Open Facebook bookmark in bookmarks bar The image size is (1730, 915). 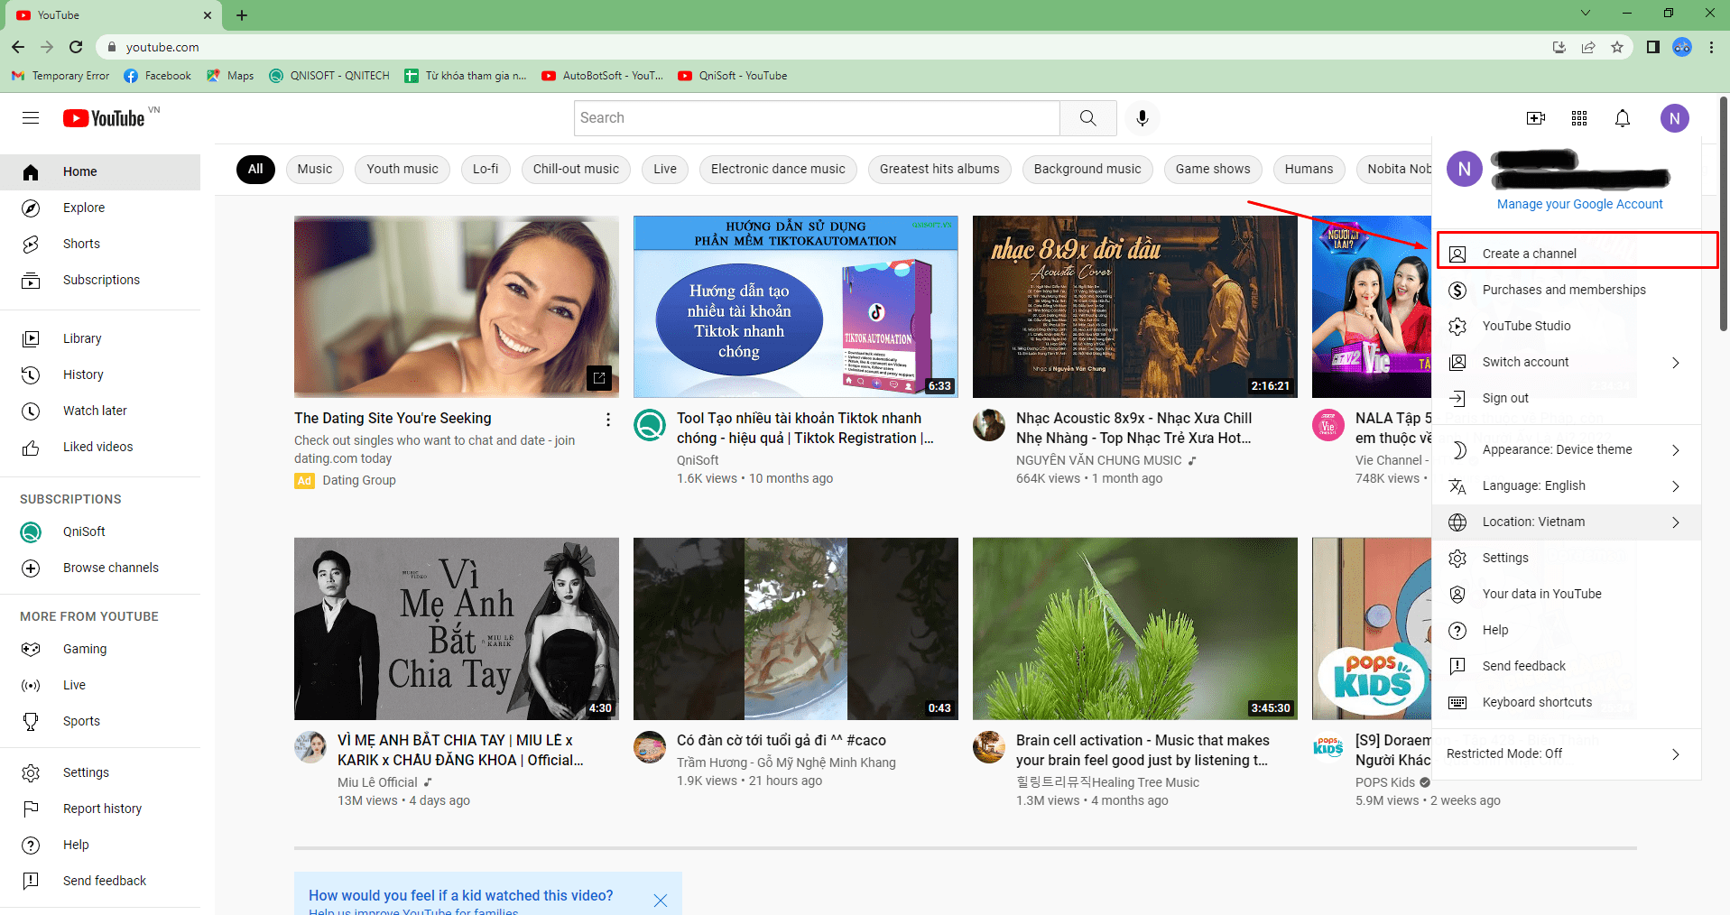[x=158, y=76]
